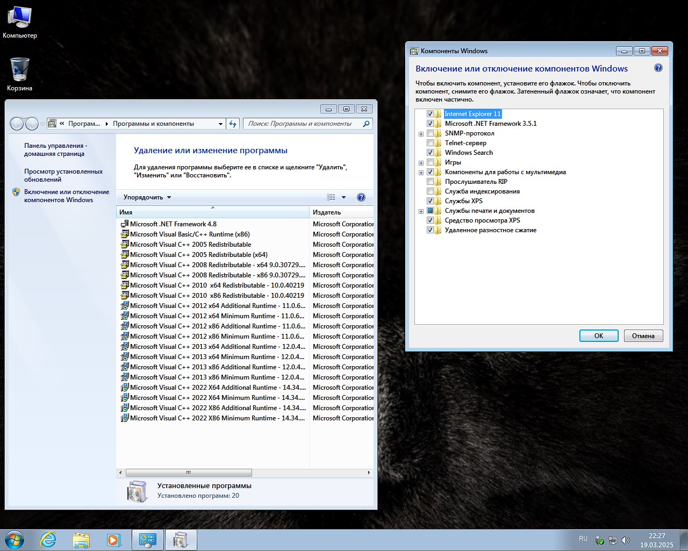Open the chevron overflow in address bar

[62, 124]
